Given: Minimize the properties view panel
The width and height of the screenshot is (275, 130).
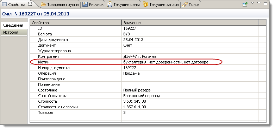Looking at the screenshot, I should click(x=259, y=2).
